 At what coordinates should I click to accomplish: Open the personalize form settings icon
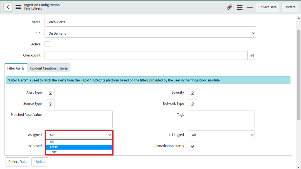pos(240,7)
